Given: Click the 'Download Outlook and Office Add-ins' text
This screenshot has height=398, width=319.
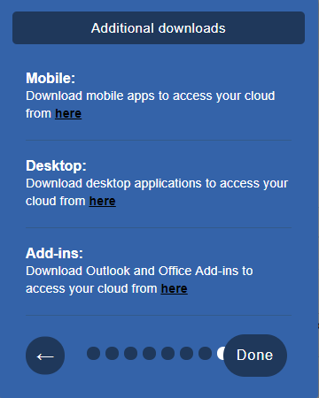Looking at the screenshot, I should (139, 279).
